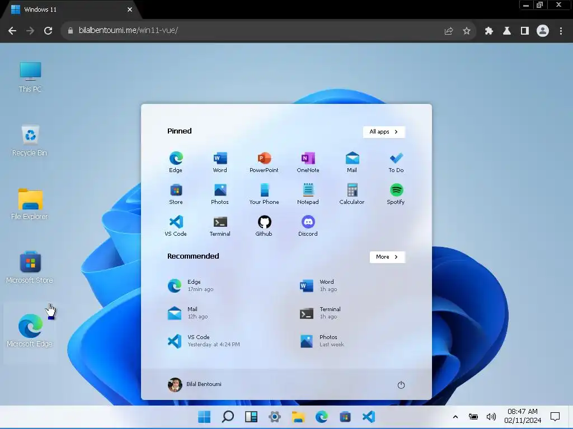573x429 pixels.
Task: Open VS Code from Pinned grid
Action: 176,226
